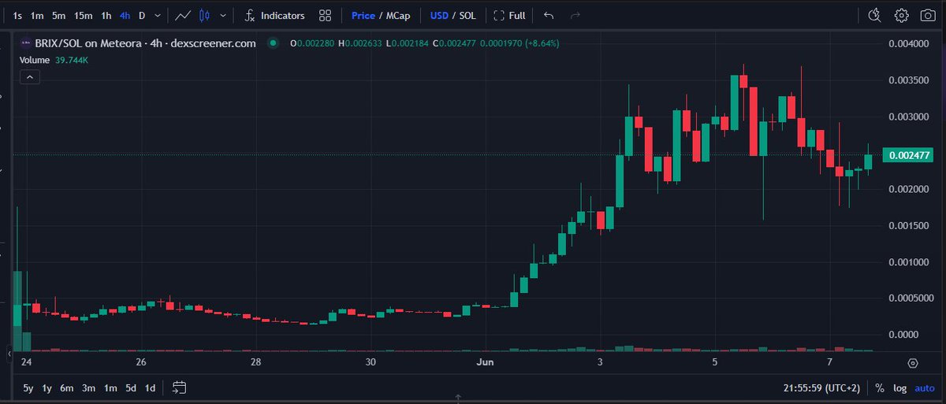The height and width of the screenshot is (404, 946).
Task: Click the 28 date axis label
Action: pos(255,362)
